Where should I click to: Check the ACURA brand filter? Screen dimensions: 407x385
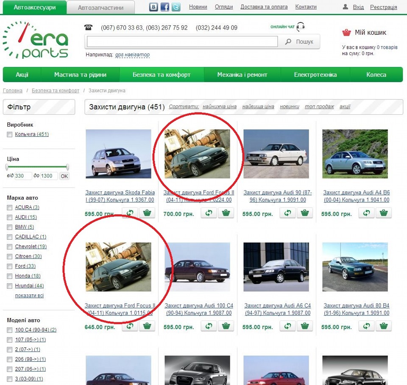click(10, 208)
